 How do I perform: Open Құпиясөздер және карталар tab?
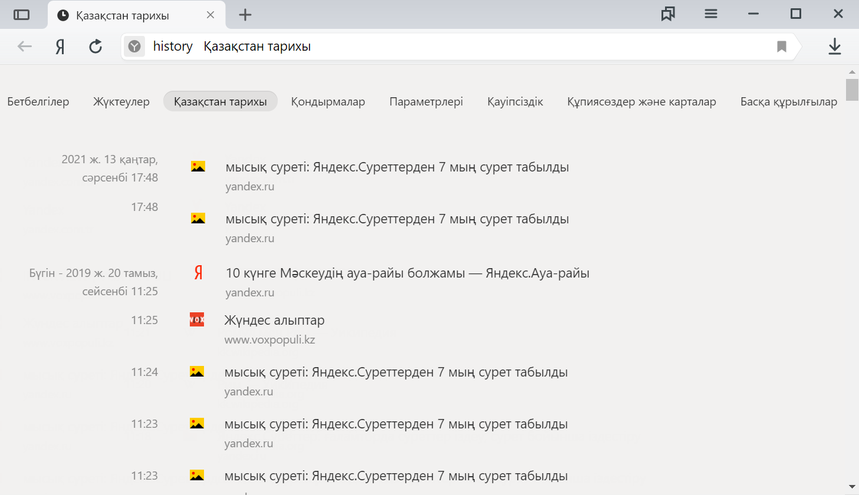point(641,101)
